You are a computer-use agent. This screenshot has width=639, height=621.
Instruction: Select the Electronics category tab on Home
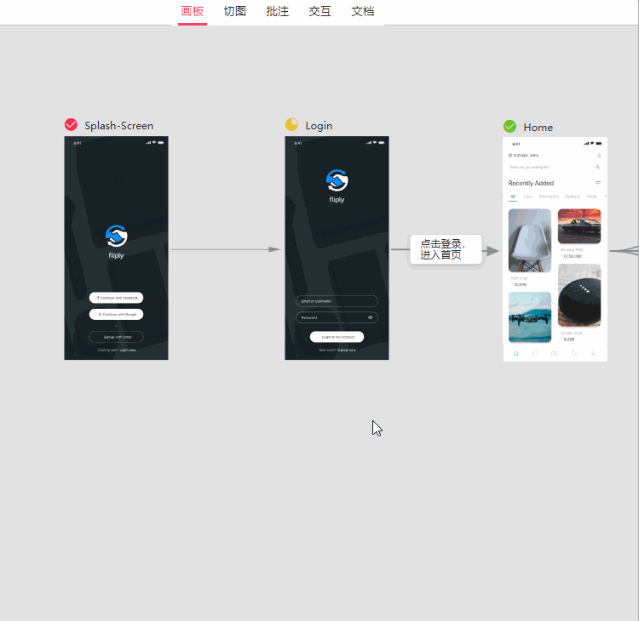(549, 197)
